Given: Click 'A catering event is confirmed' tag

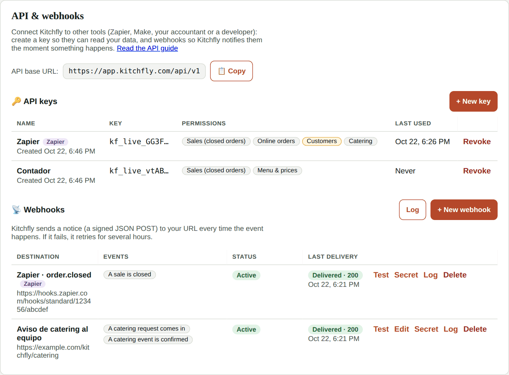Looking at the screenshot, I should point(148,340).
